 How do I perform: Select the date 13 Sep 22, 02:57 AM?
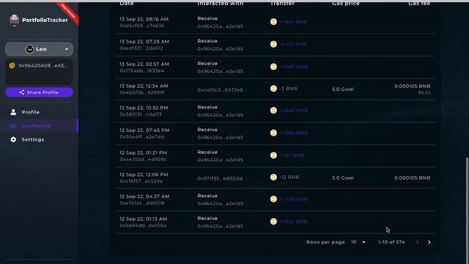(144, 64)
